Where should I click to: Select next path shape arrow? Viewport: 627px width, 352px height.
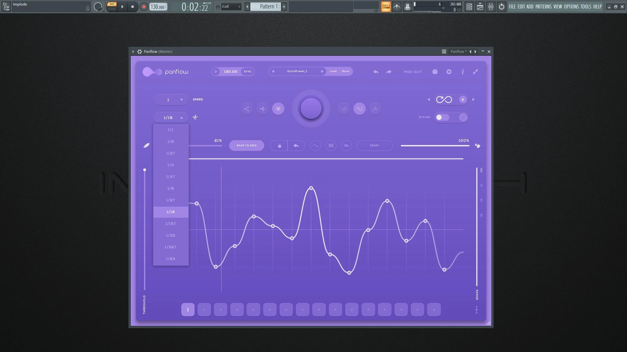(474, 100)
